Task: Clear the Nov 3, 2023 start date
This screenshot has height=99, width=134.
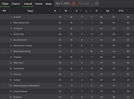Action: pyautogui.click(x=74, y=4)
